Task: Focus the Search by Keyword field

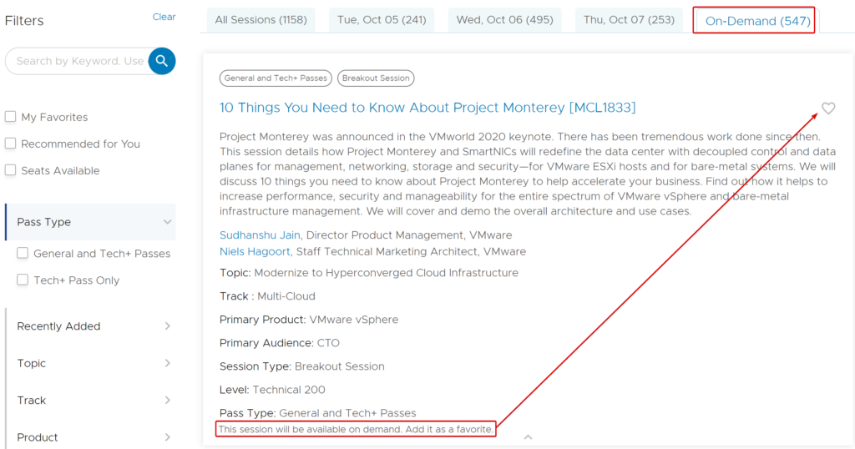Action: coord(79,61)
